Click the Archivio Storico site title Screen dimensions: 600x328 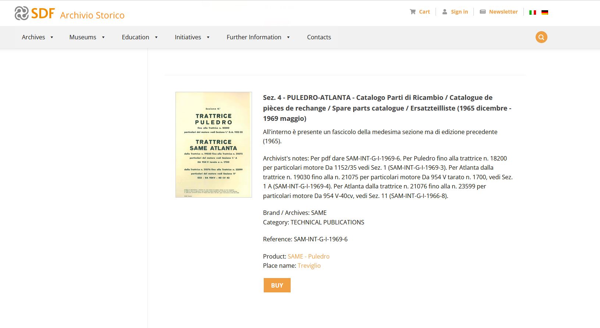pyautogui.click(x=92, y=15)
